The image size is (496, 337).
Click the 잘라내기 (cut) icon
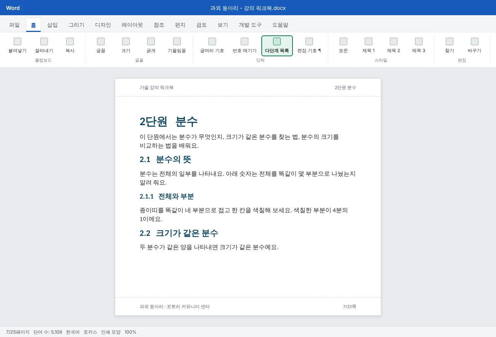point(44,41)
